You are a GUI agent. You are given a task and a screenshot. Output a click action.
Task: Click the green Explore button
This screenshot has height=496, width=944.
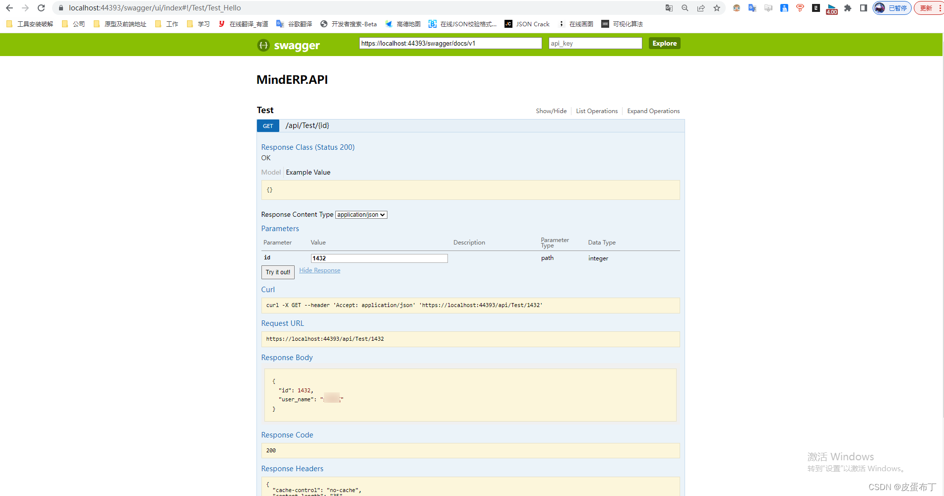(x=665, y=44)
